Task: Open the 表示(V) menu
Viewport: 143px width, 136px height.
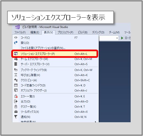Action: click(48, 32)
